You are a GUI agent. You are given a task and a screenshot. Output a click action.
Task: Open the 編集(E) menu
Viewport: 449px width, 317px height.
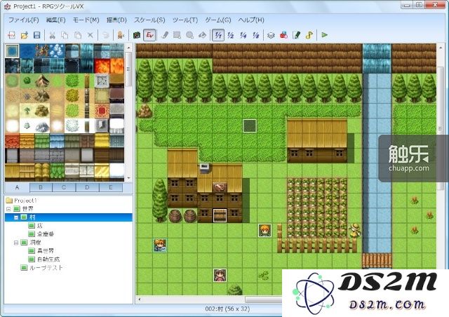(55, 20)
